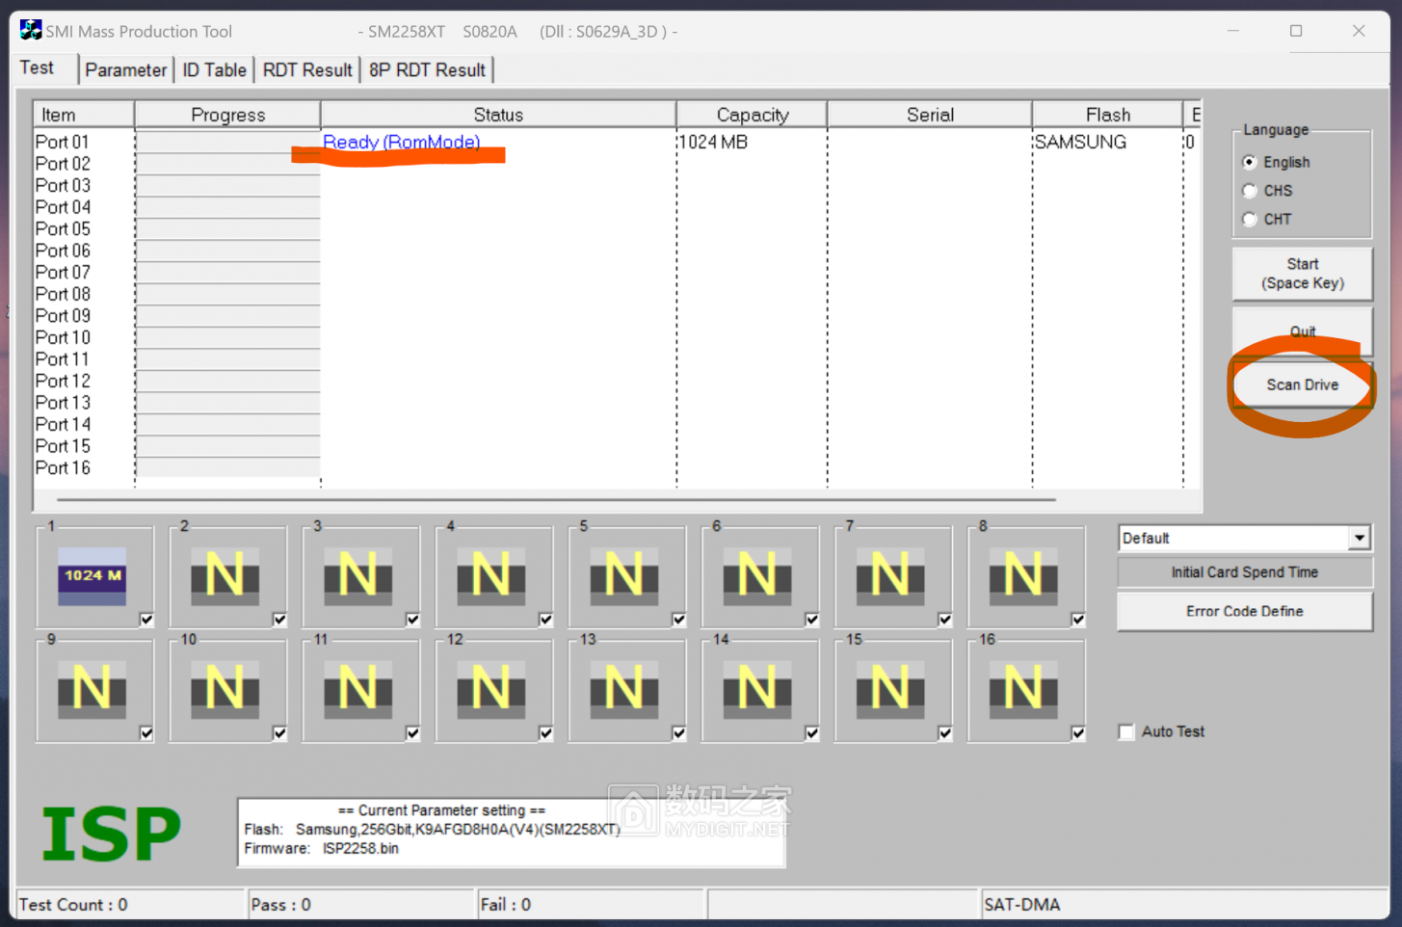The height and width of the screenshot is (927, 1402).
Task: Click the Scan Drive button
Action: (x=1303, y=384)
